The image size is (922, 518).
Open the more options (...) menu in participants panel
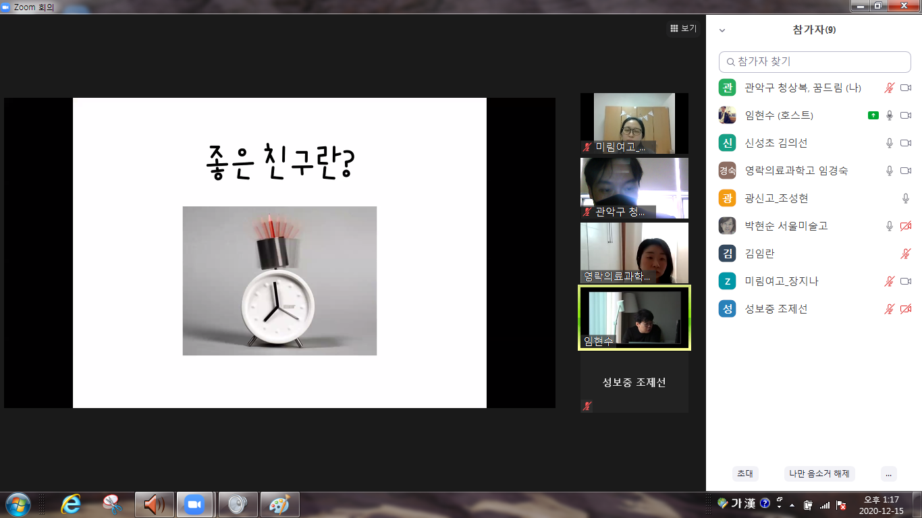[889, 473]
